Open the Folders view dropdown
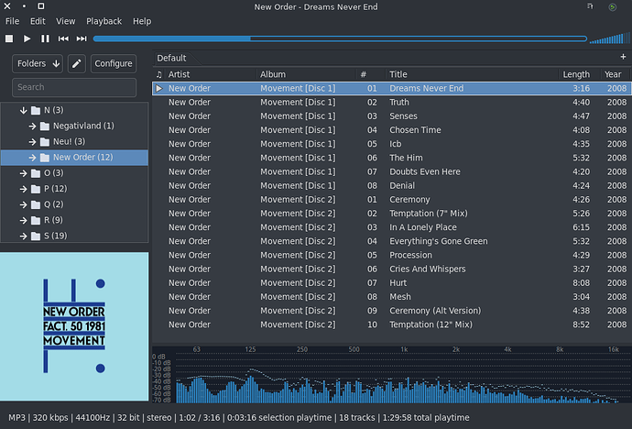The image size is (632, 429). pyautogui.click(x=38, y=63)
